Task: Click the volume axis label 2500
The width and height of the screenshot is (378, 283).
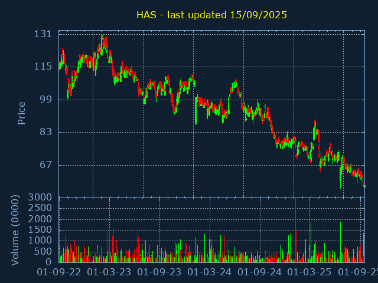Action: (x=40, y=208)
